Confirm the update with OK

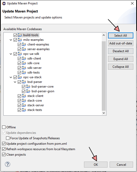pos(96,164)
